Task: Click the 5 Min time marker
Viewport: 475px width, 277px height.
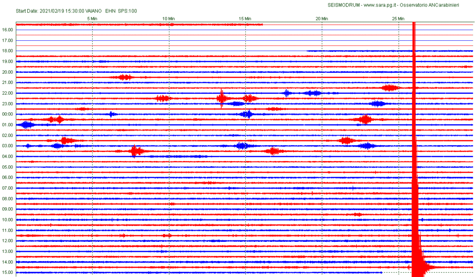Action: (x=92, y=18)
